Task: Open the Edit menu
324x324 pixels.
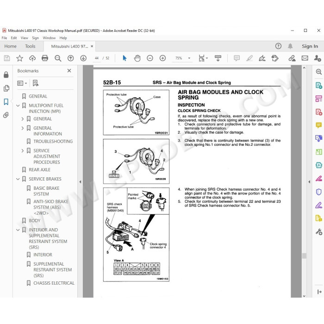Action: pyautogui.click(x=14, y=38)
